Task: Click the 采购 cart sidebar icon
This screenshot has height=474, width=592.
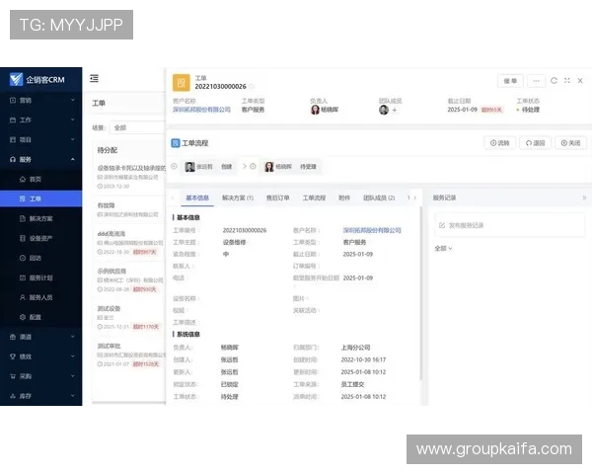Action: click(13, 376)
